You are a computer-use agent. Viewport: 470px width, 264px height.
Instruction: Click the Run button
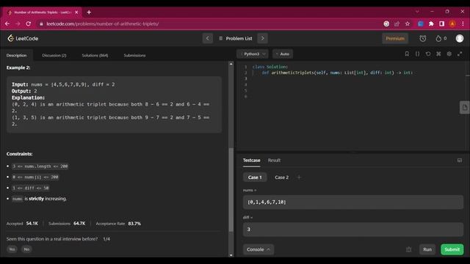pyautogui.click(x=427, y=249)
